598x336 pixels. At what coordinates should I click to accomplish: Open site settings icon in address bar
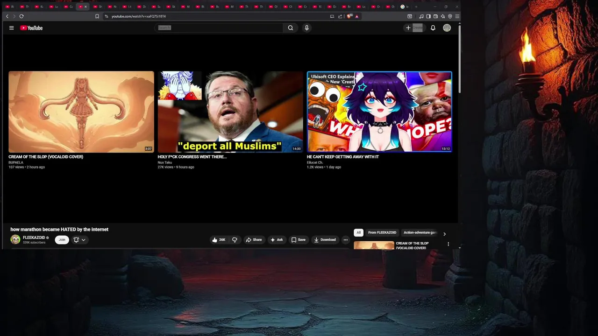(x=107, y=16)
